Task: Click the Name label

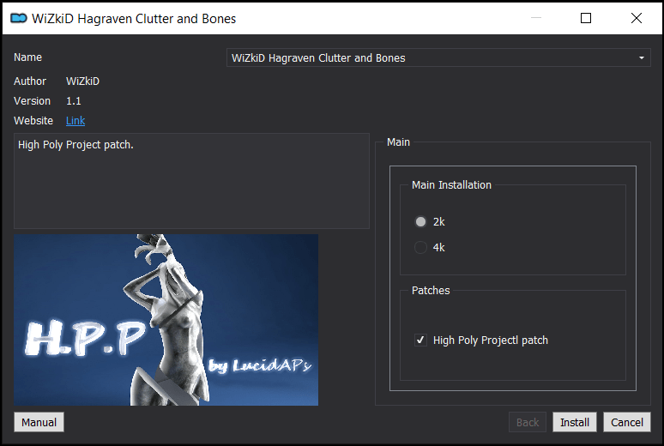Action: tap(27, 57)
